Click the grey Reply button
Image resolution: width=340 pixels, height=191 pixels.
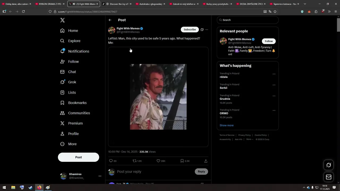point(201,172)
